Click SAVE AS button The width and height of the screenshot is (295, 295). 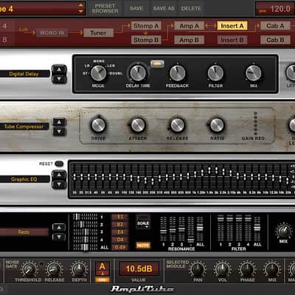[164, 8]
